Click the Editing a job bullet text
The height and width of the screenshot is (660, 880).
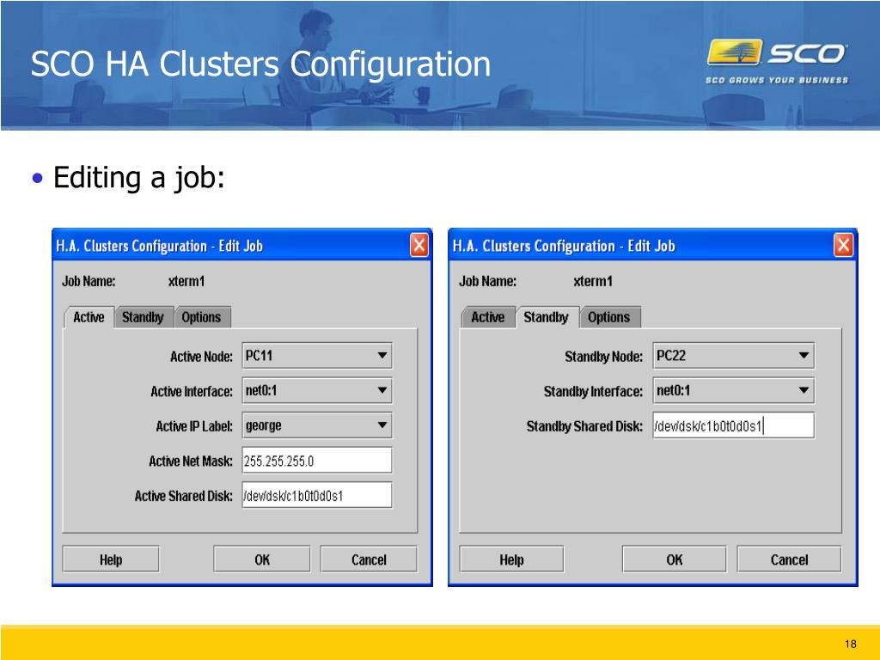(138, 178)
